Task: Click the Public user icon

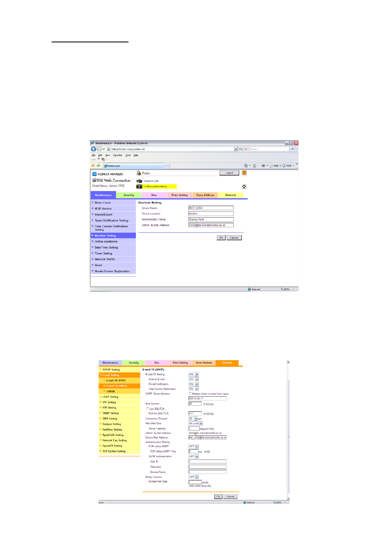Action: pos(139,173)
